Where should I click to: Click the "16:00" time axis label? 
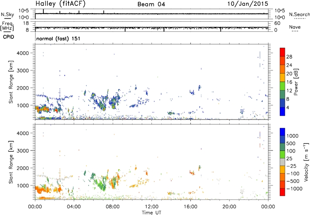(190, 207)
